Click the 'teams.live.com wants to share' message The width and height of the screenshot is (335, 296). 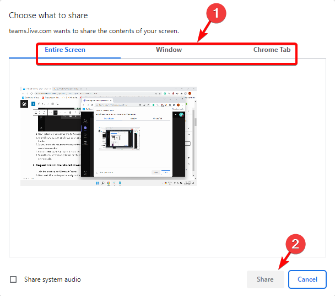click(94, 31)
